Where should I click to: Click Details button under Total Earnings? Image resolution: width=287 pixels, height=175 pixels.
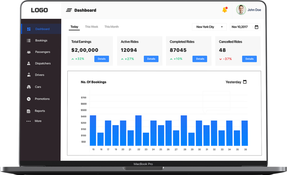[x=102, y=59]
